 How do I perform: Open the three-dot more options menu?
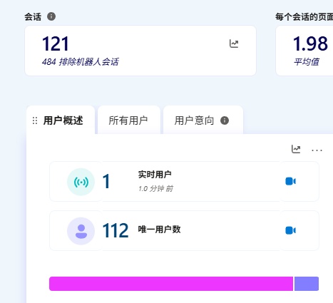(x=317, y=150)
